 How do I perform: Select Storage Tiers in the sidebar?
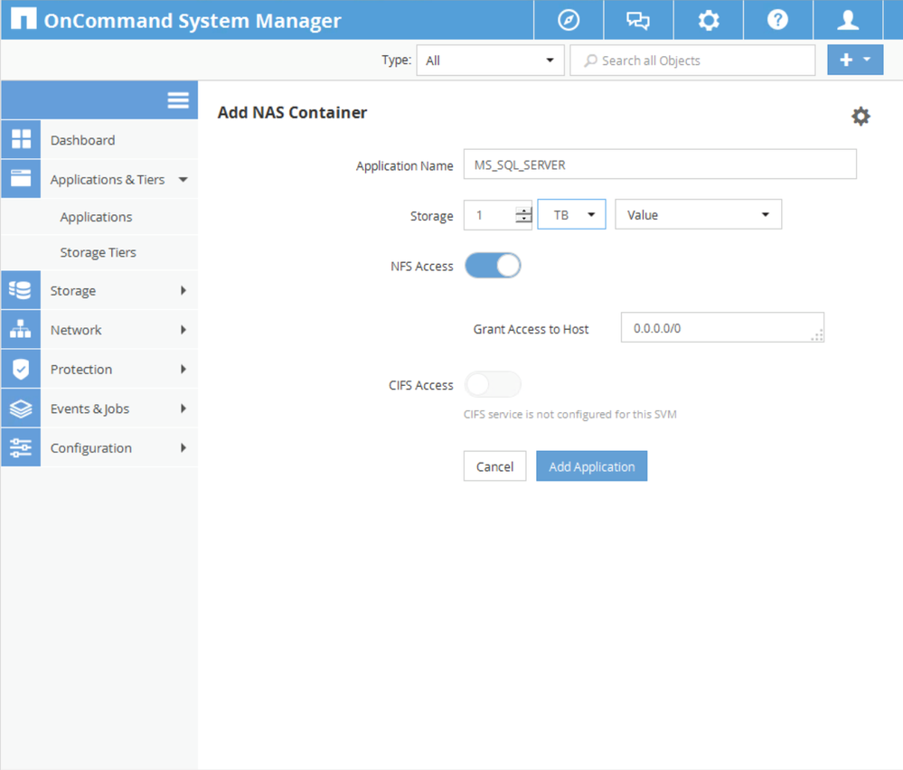pyautogui.click(x=98, y=252)
